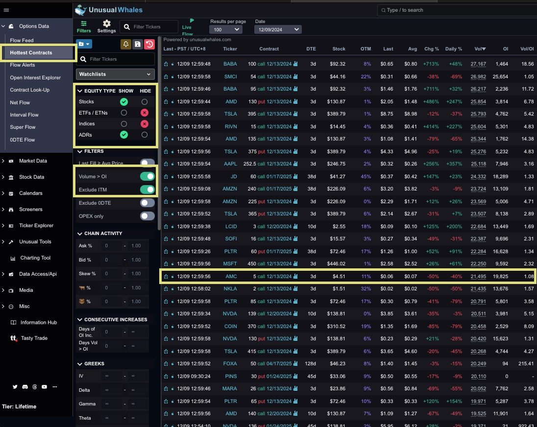Collapse Consecutive Increases section
Screen dimensions: 537x427
click(80, 320)
